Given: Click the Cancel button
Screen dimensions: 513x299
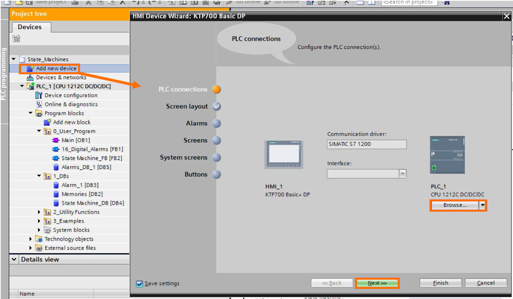Looking at the screenshot, I should click(486, 283).
